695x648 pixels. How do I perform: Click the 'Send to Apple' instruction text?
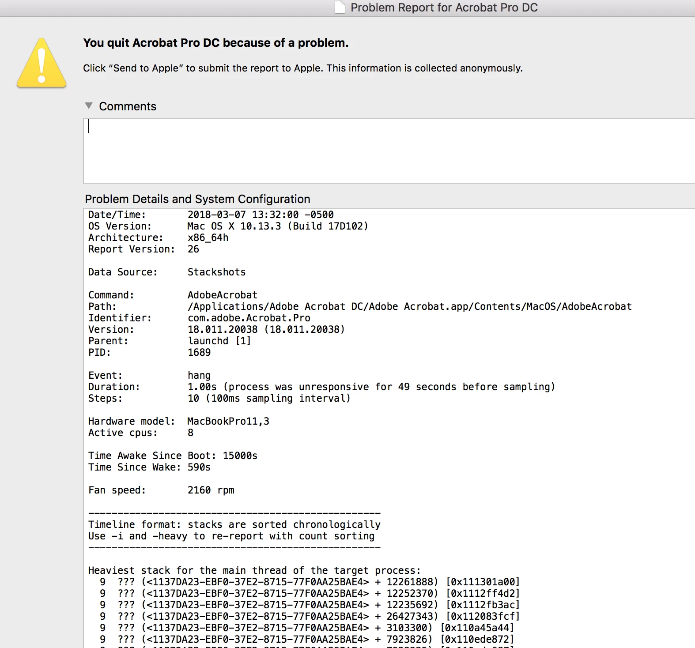coord(303,68)
